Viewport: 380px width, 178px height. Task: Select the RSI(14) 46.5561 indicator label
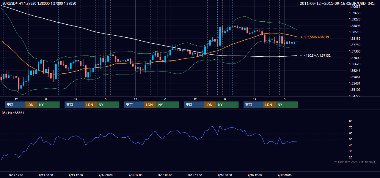pos(13,113)
